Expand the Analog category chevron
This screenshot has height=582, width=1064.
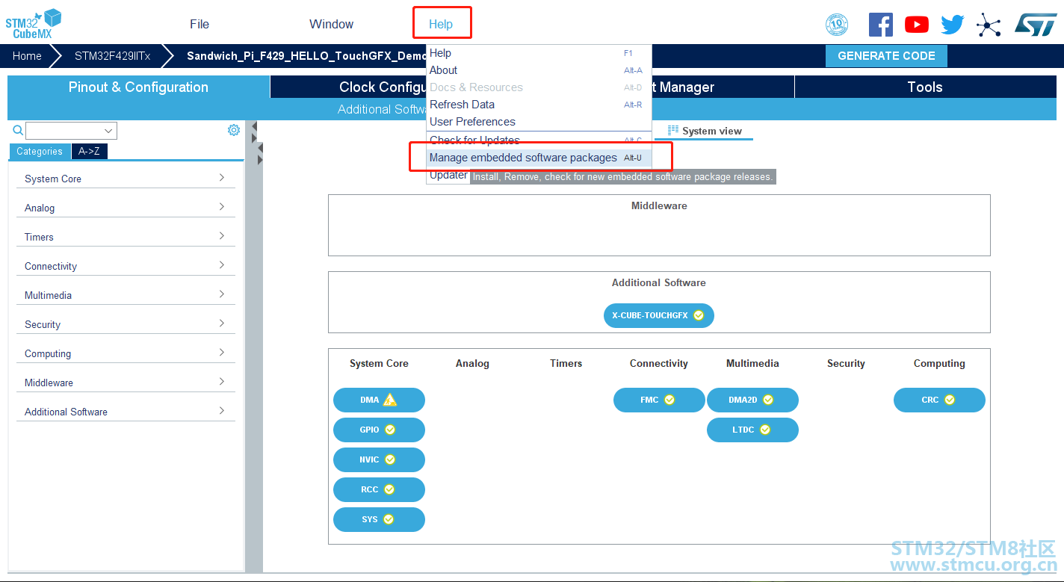click(x=222, y=207)
